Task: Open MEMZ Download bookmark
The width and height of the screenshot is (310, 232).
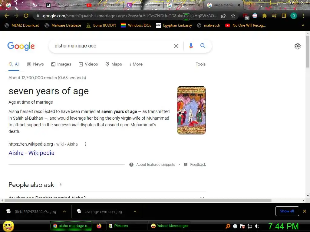Action: (x=22, y=25)
